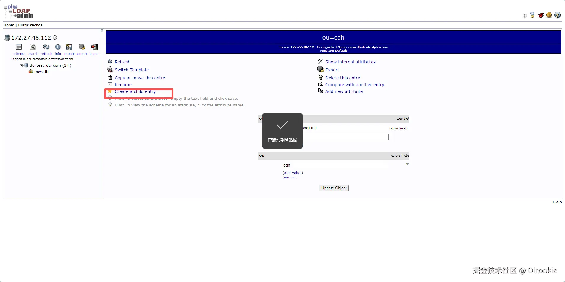This screenshot has width=565, height=282.
Task: Click the cdh value field
Action: tap(335, 165)
